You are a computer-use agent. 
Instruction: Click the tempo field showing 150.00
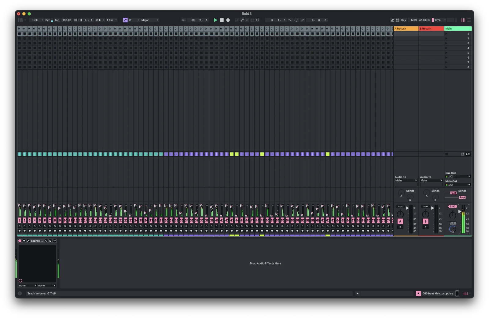(x=67, y=20)
